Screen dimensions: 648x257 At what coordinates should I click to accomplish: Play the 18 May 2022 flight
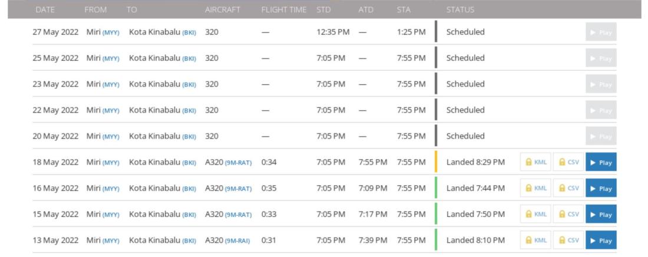601,162
